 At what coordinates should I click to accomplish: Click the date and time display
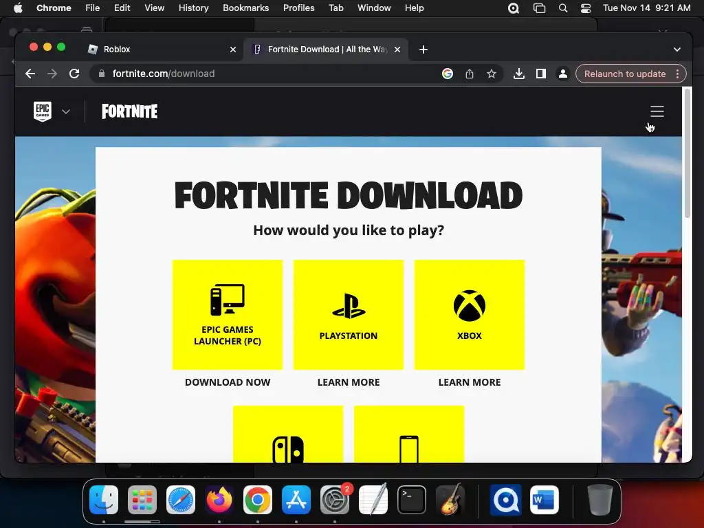pyautogui.click(x=646, y=8)
